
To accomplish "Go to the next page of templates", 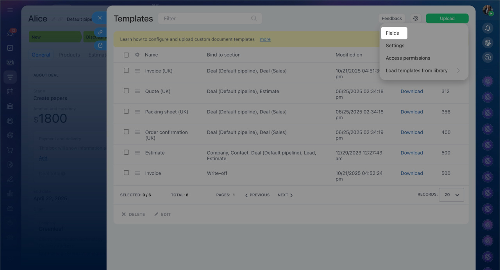I will pyautogui.click(x=285, y=195).
